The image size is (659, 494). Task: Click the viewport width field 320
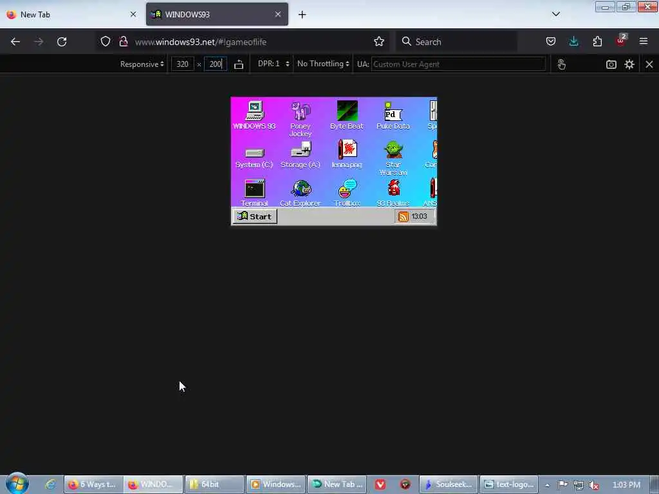[x=182, y=64]
